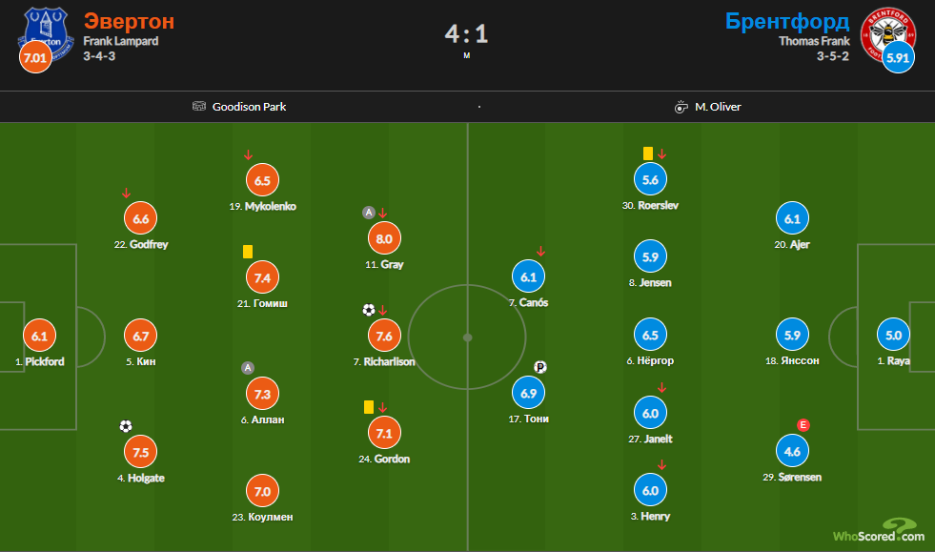Open the Эвертон team name link

[x=129, y=22]
